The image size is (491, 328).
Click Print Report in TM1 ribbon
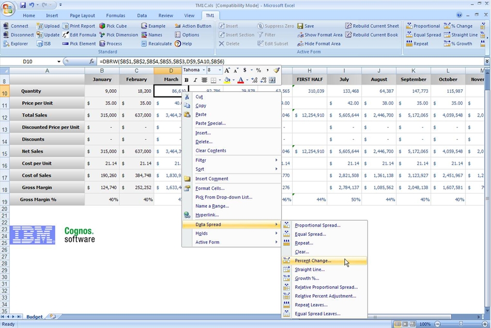(79, 26)
